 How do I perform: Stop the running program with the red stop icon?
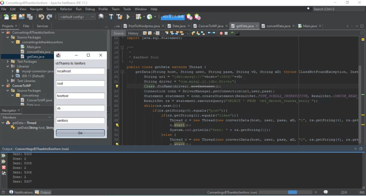point(4,167)
